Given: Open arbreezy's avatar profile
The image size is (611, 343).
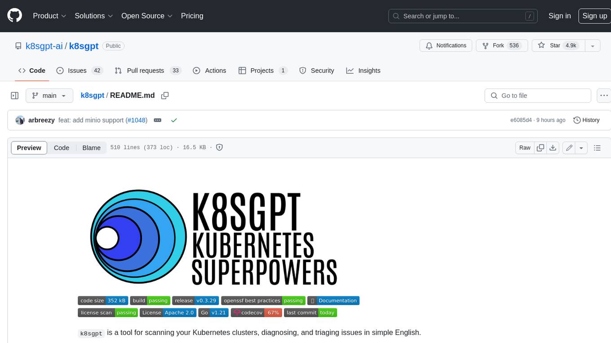Looking at the screenshot, I should point(20,120).
